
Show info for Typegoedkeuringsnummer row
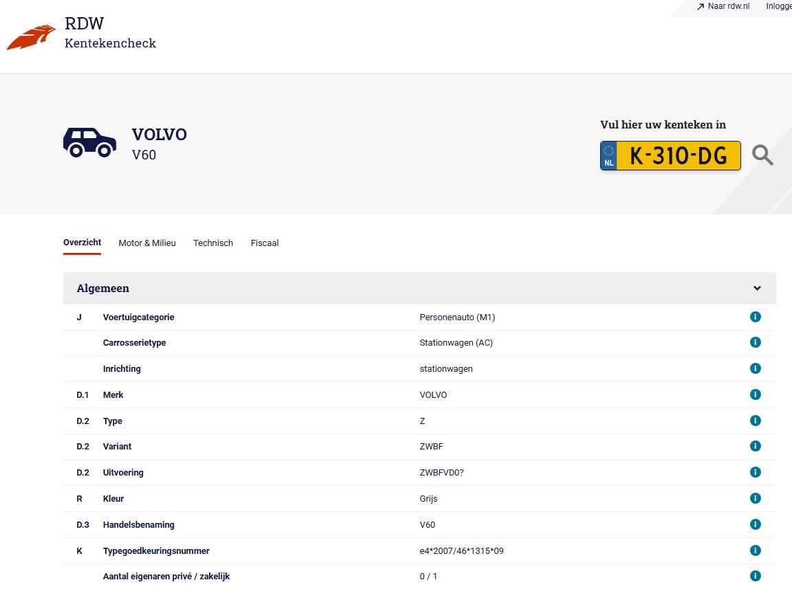pyautogui.click(x=756, y=550)
